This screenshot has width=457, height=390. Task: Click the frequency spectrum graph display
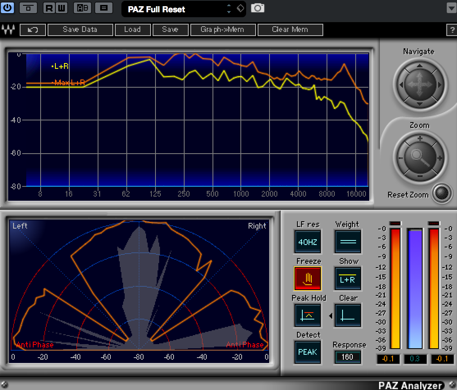coord(188,127)
